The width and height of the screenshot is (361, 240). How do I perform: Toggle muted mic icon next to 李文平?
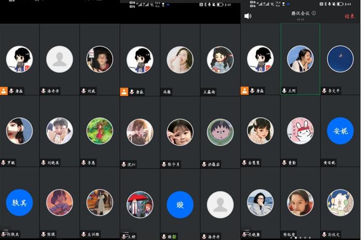tap(324, 91)
